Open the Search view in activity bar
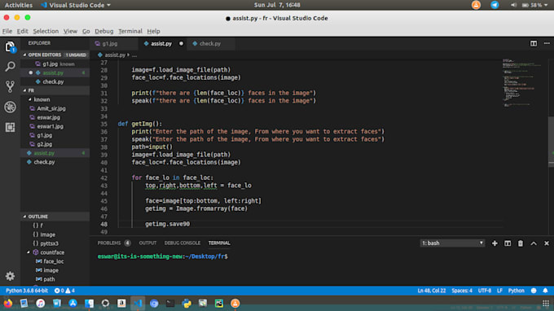This screenshot has width=554, height=311. 10,67
